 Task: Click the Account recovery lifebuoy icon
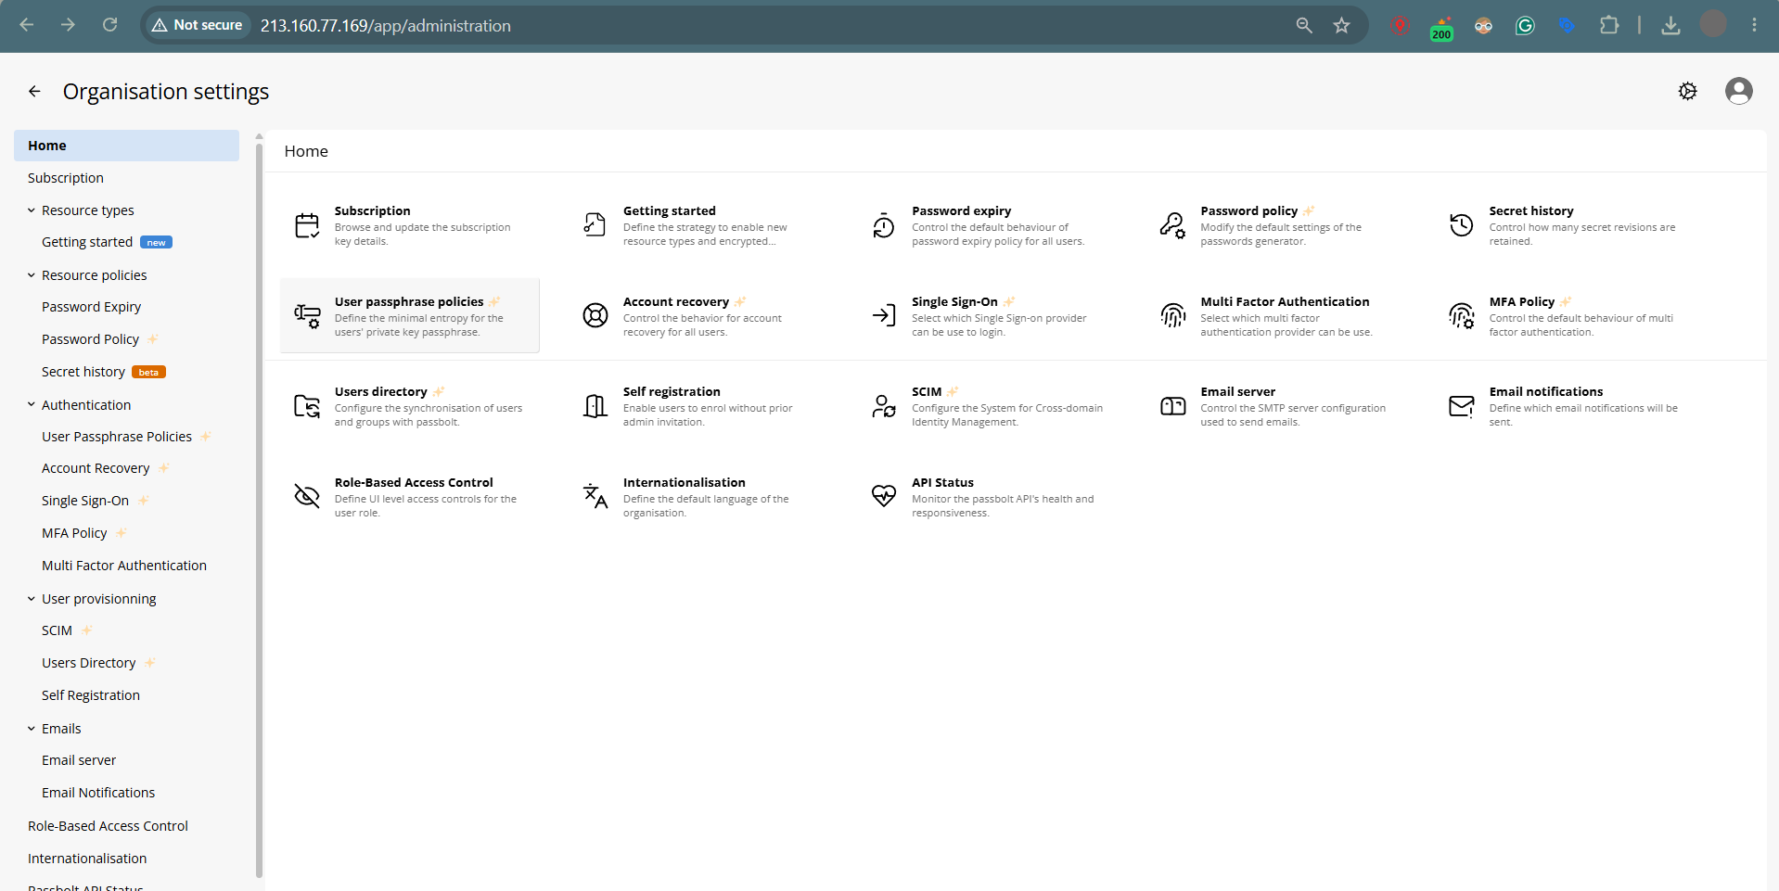coord(595,315)
